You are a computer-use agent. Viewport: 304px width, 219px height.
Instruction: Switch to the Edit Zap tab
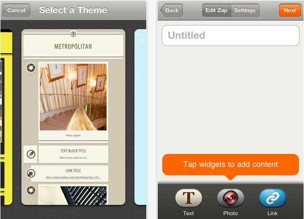[x=216, y=10]
